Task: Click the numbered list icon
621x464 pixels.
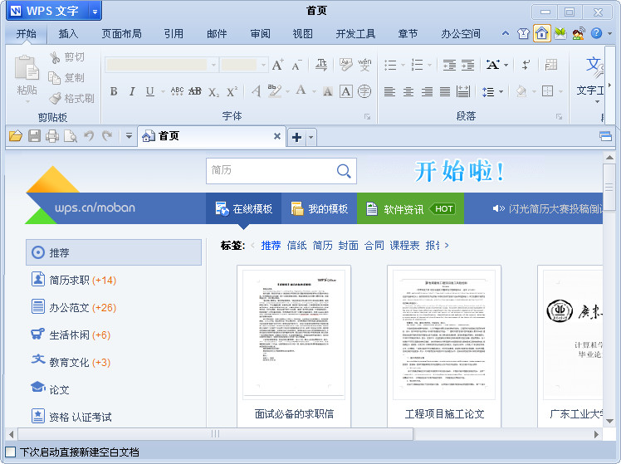Action: point(417,65)
